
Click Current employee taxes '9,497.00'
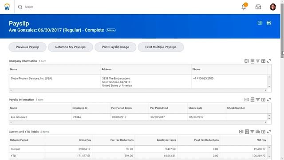pyautogui.click(x=170, y=149)
